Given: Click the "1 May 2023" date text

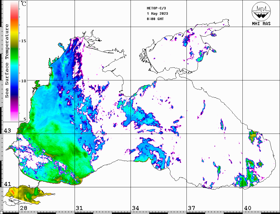Looking at the screenshot, I should (157, 14).
